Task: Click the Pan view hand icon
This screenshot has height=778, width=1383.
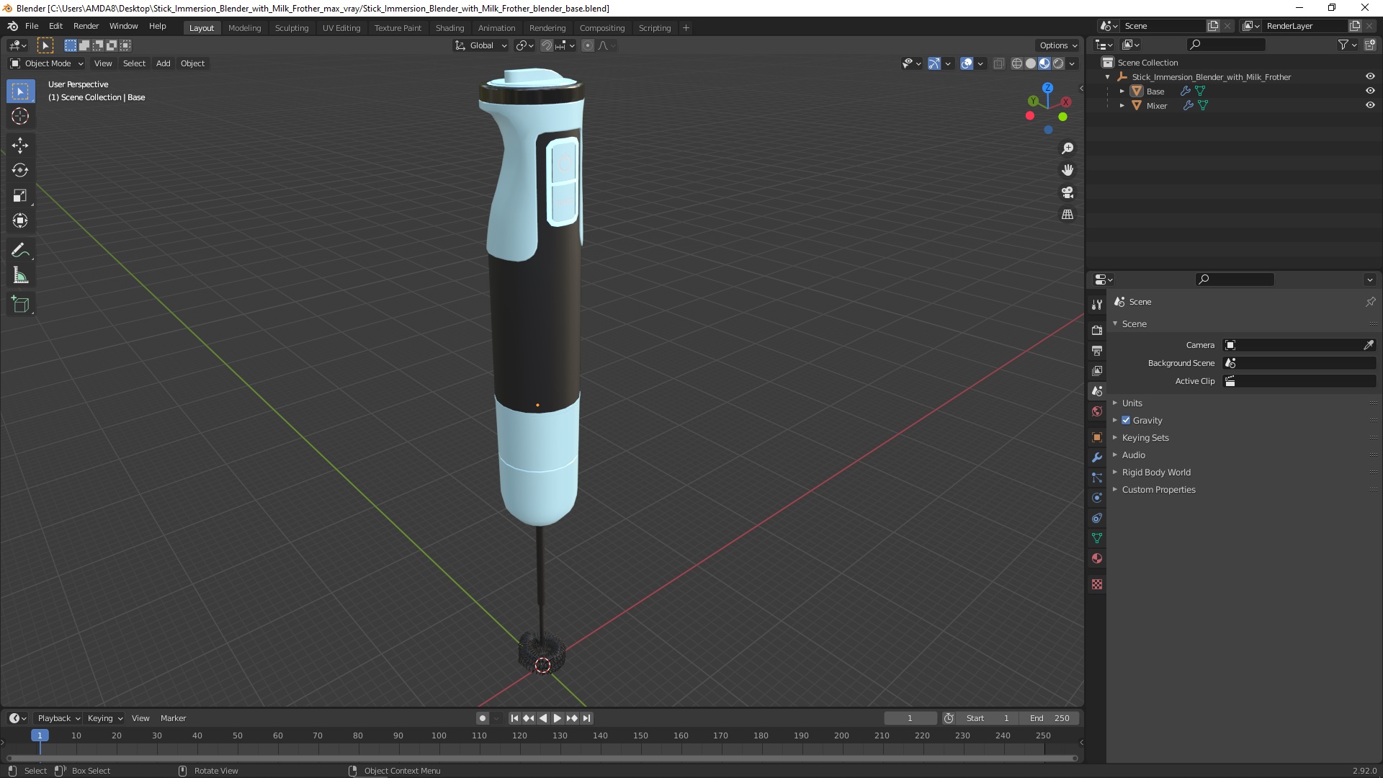Action: pyautogui.click(x=1068, y=170)
